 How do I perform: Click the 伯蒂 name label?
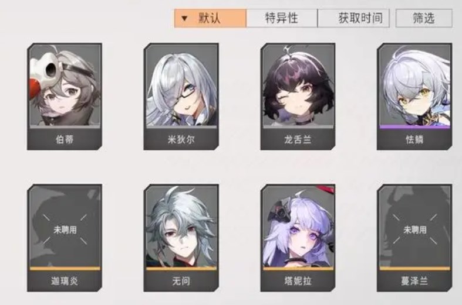[x=65, y=139]
